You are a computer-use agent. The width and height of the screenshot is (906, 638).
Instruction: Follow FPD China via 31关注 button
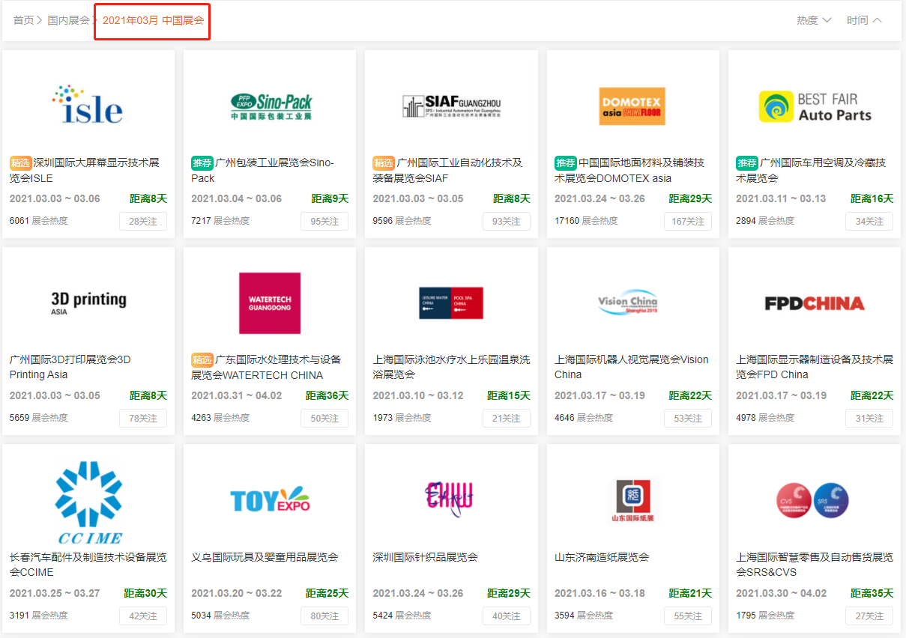click(x=869, y=418)
